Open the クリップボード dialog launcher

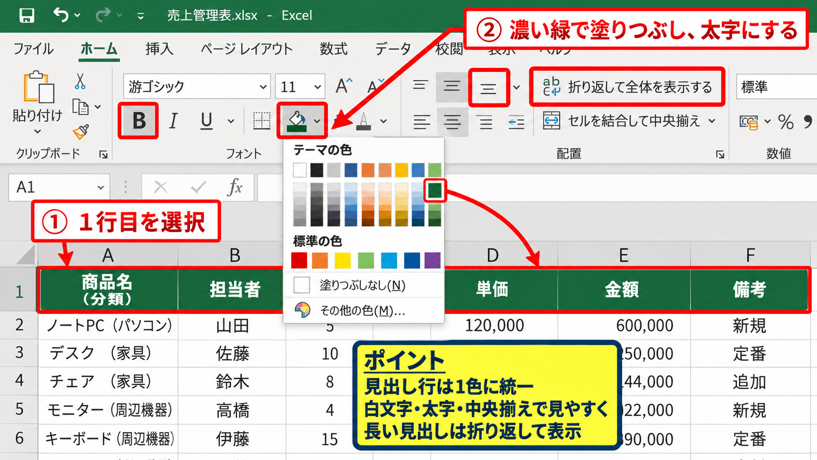(x=103, y=154)
